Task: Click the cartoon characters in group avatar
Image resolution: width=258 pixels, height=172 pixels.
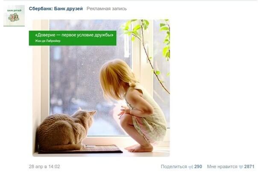Action: coord(14,18)
